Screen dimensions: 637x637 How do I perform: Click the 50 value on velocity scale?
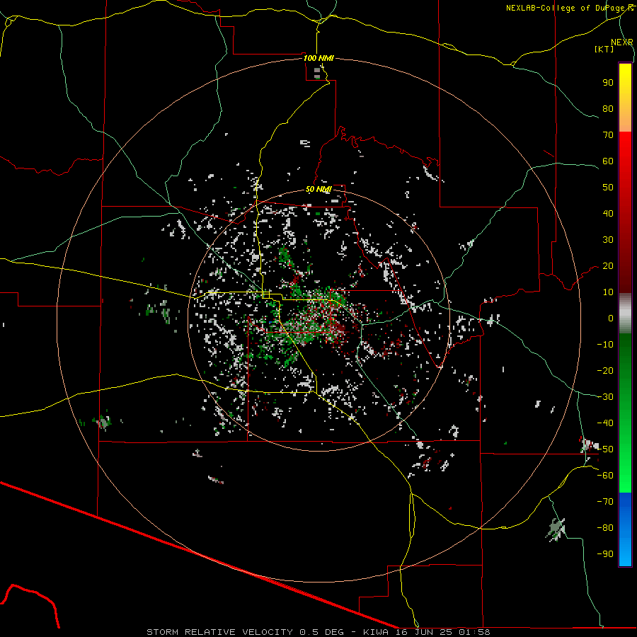coord(608,188)
